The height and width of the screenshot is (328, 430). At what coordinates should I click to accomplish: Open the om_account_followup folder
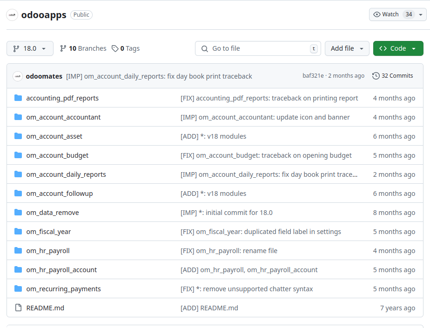click(x=60, y=194)
